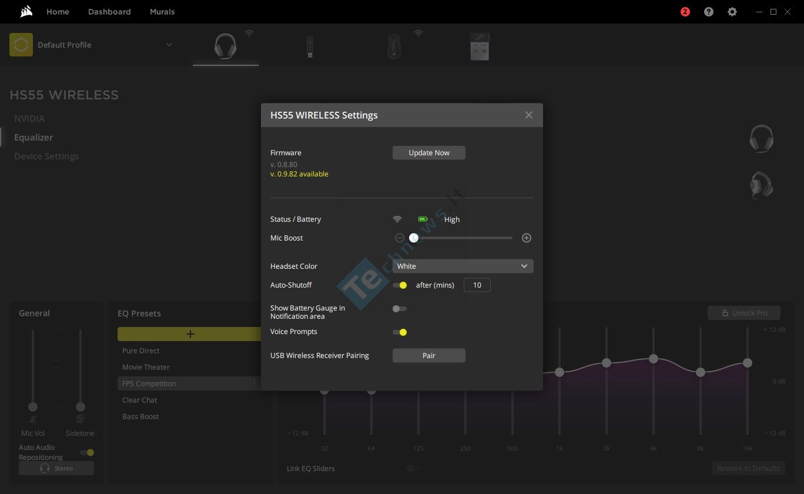Open the notifications badge showing 2
The width and height of the screenshot is (804, 494).
[685, 12]
